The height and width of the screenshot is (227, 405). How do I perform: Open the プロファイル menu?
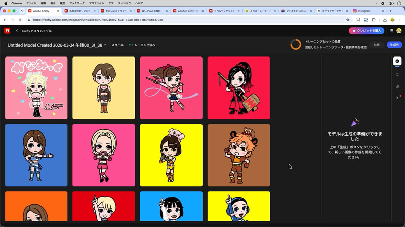point(96,3)
